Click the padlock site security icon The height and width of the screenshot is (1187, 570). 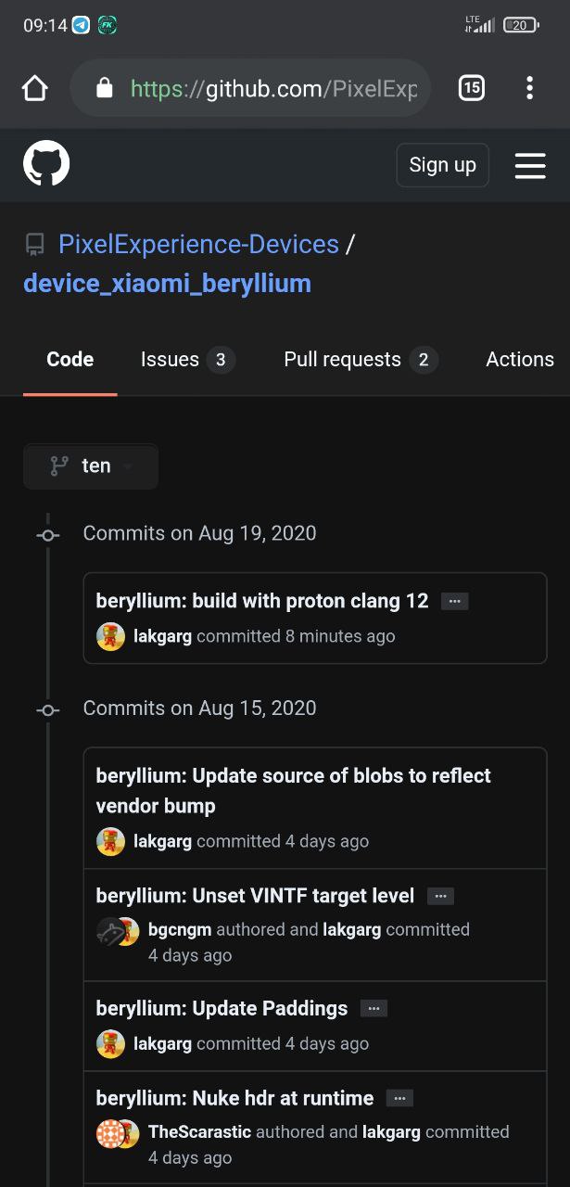(x=105, y=88)
